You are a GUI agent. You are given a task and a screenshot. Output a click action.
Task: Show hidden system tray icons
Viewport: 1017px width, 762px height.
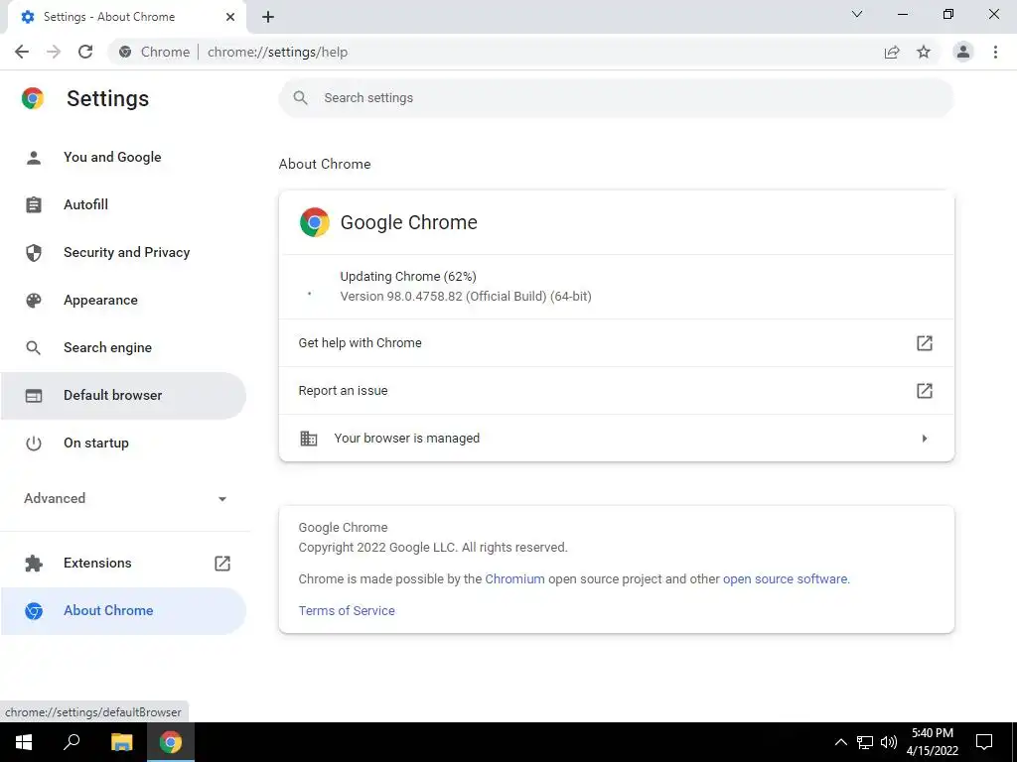coord(840,742)
